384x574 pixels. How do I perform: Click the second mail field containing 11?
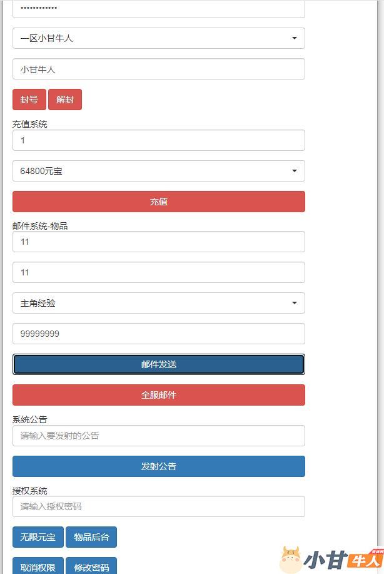158,272
